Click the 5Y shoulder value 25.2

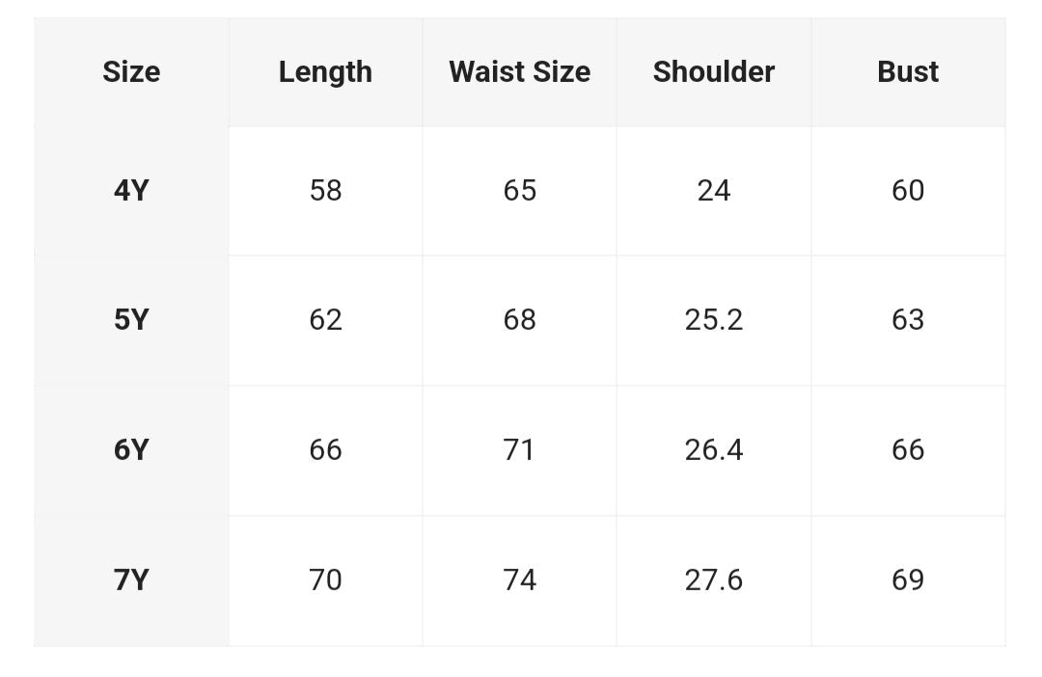[714, 320]
